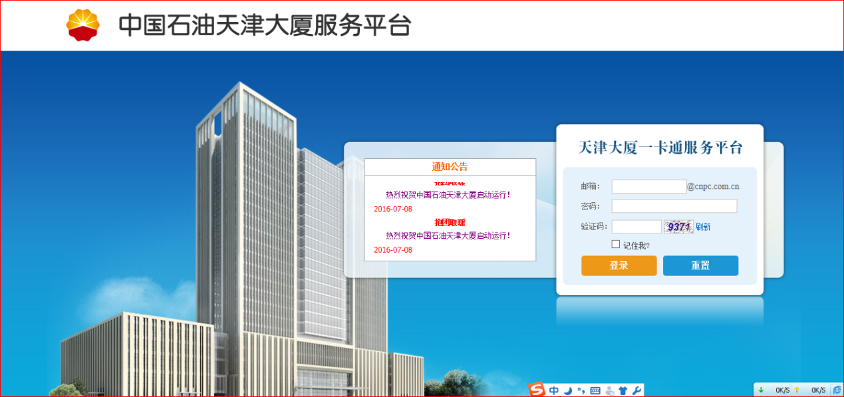Open the Sogou soft keyboard icon
Viewport: 844px width, 397px height.
595,390
